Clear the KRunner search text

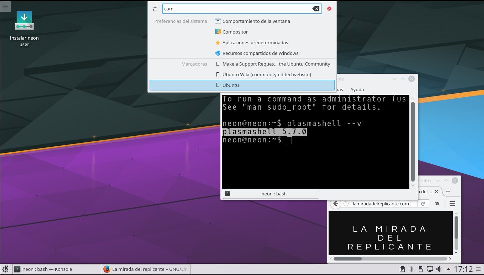pyautogui.click(x=316, y=9)
